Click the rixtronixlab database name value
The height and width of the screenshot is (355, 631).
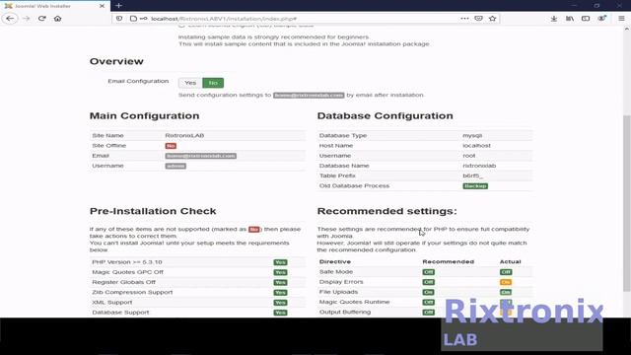[479, 166]
